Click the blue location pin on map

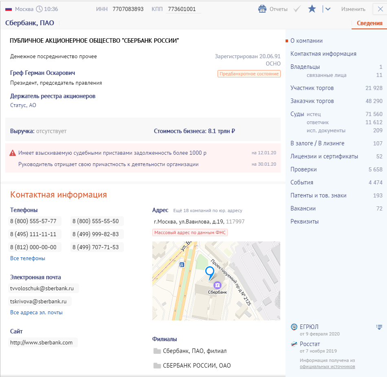(x=210, y=273)
